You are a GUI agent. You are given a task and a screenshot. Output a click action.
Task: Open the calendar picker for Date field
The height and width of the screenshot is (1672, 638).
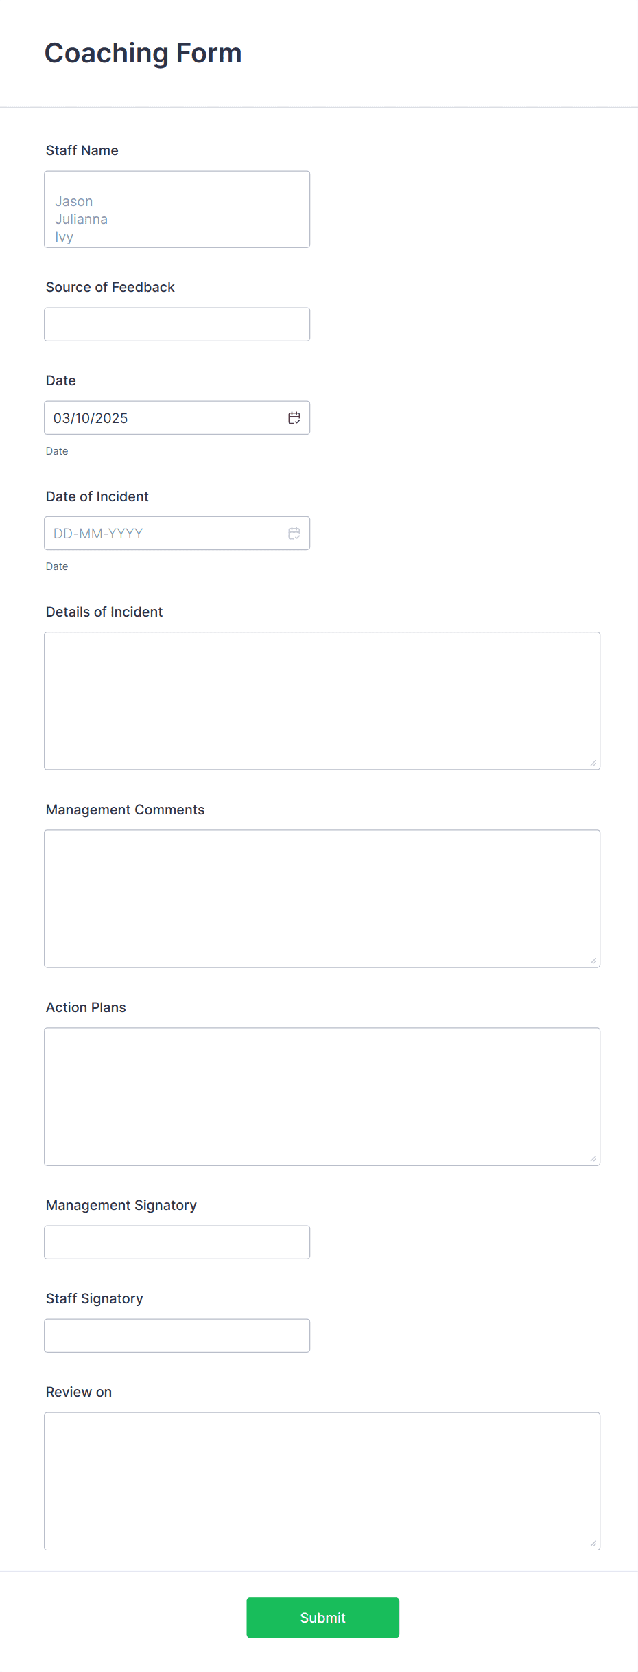click(294, 417)
